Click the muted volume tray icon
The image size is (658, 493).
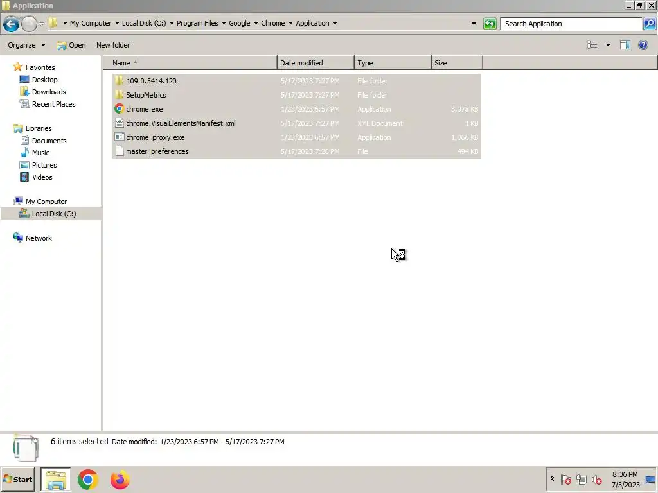[597, 479]
